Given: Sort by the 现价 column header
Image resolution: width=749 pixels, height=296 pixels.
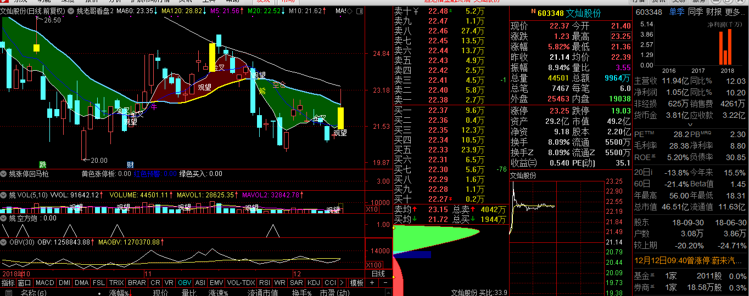Looking at the screenshot, I should (160, 293).
